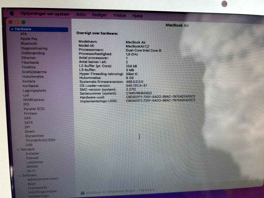This screenshot has height=198, width=264.
Task: Select Wi-Fi under Netværk
Action: 31,171
